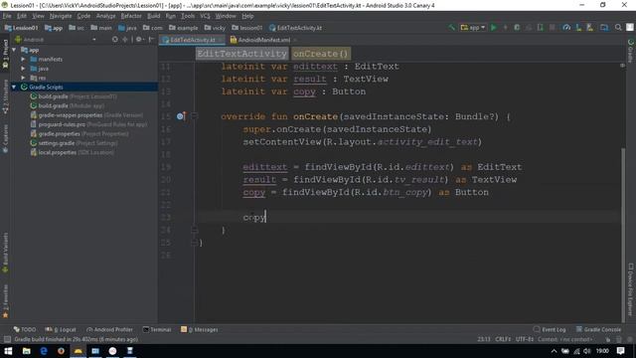Open the app run configuration dropdown
Screen dimensions: 636x358
[473, 28]
